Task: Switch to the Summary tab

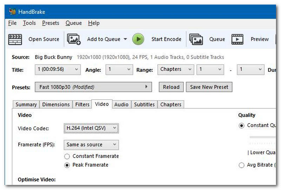Action: 26,104
